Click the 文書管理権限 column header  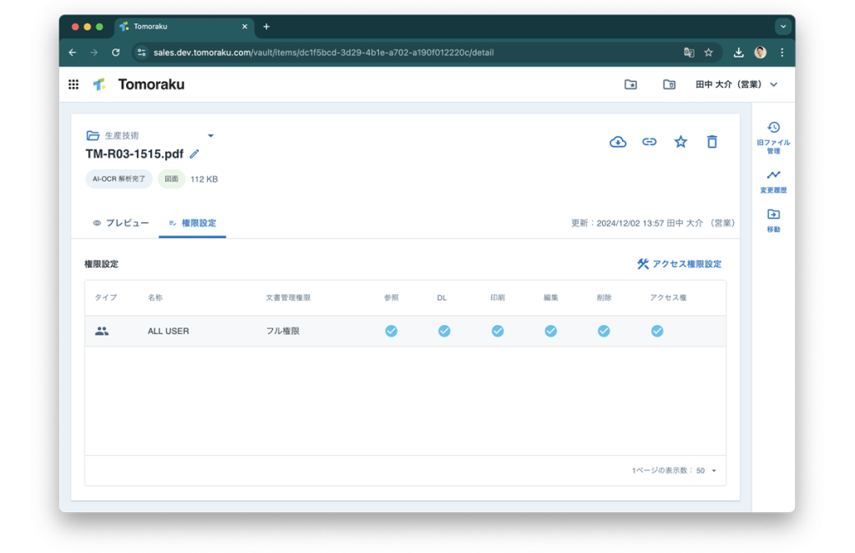pyautogui.click(x=288, y=297)
